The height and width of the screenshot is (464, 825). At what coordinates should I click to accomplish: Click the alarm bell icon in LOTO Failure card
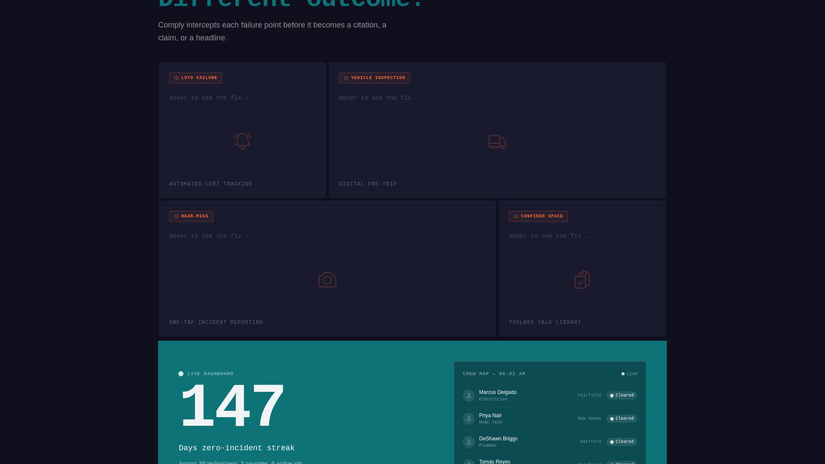(x=242, y=141)
